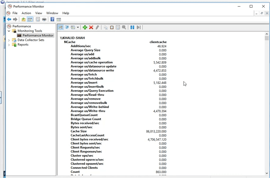
Task: Select Reports in the tree
Action: coord(23,45)
